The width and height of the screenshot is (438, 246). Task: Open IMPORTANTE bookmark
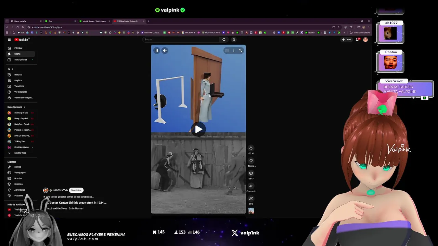pyautogui.click(x=189, y=33)
